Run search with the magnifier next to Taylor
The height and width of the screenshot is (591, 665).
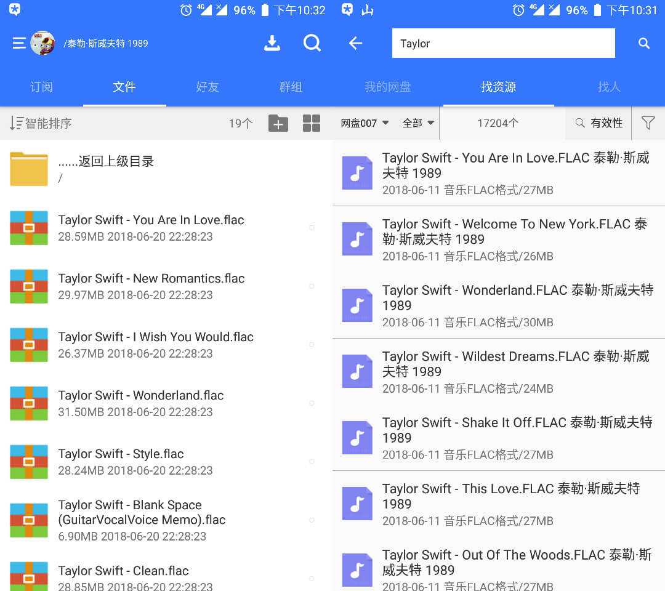coord(644,43)
